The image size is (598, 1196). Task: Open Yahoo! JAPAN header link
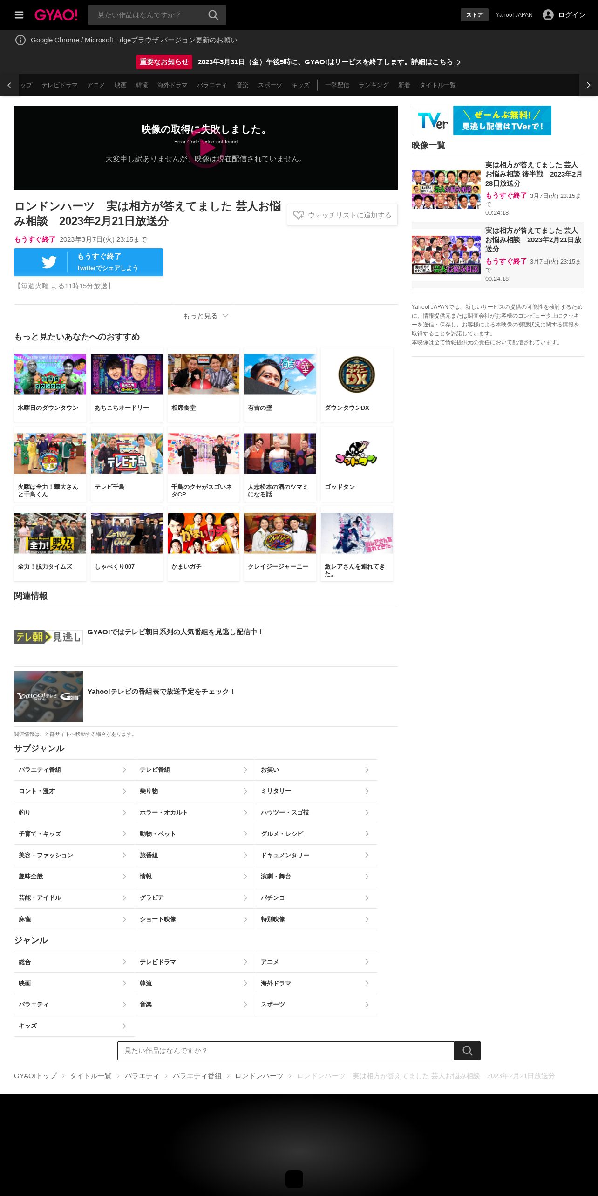click(514, 15)
